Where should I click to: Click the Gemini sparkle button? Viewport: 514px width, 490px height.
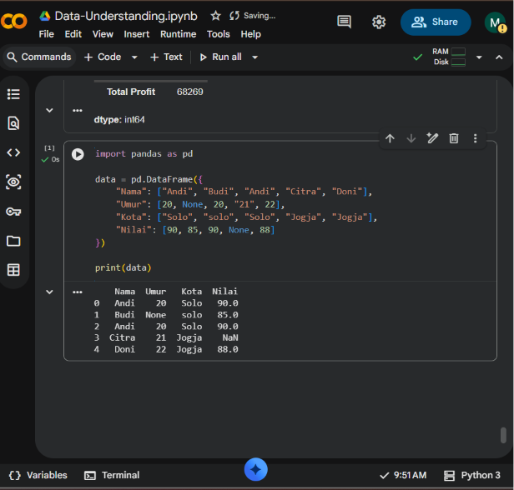tap(255, 469)
